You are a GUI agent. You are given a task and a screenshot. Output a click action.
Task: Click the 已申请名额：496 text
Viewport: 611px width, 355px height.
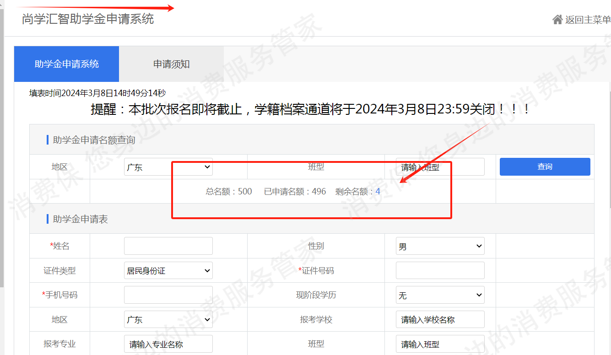[295, 192]
